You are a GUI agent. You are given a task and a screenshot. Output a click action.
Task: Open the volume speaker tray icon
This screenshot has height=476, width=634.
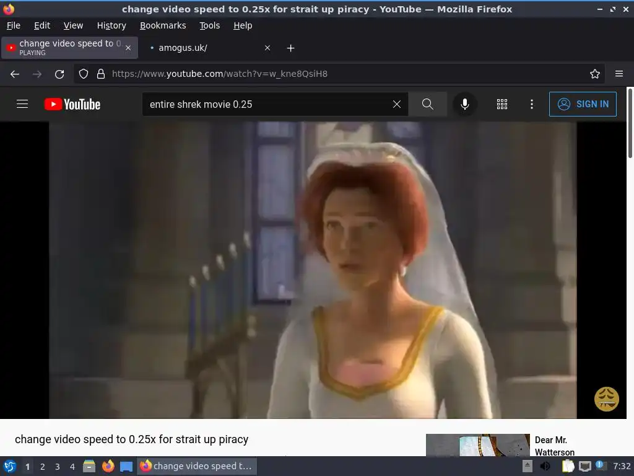545,466
